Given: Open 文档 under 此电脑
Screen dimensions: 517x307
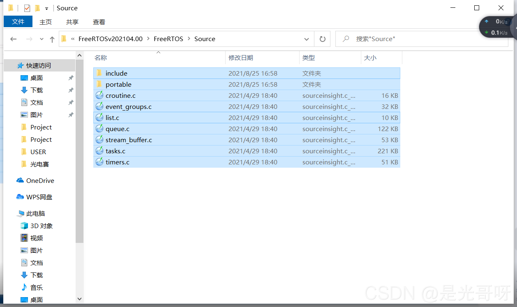Looking at the screenshot, I should (x=37, y=263).
